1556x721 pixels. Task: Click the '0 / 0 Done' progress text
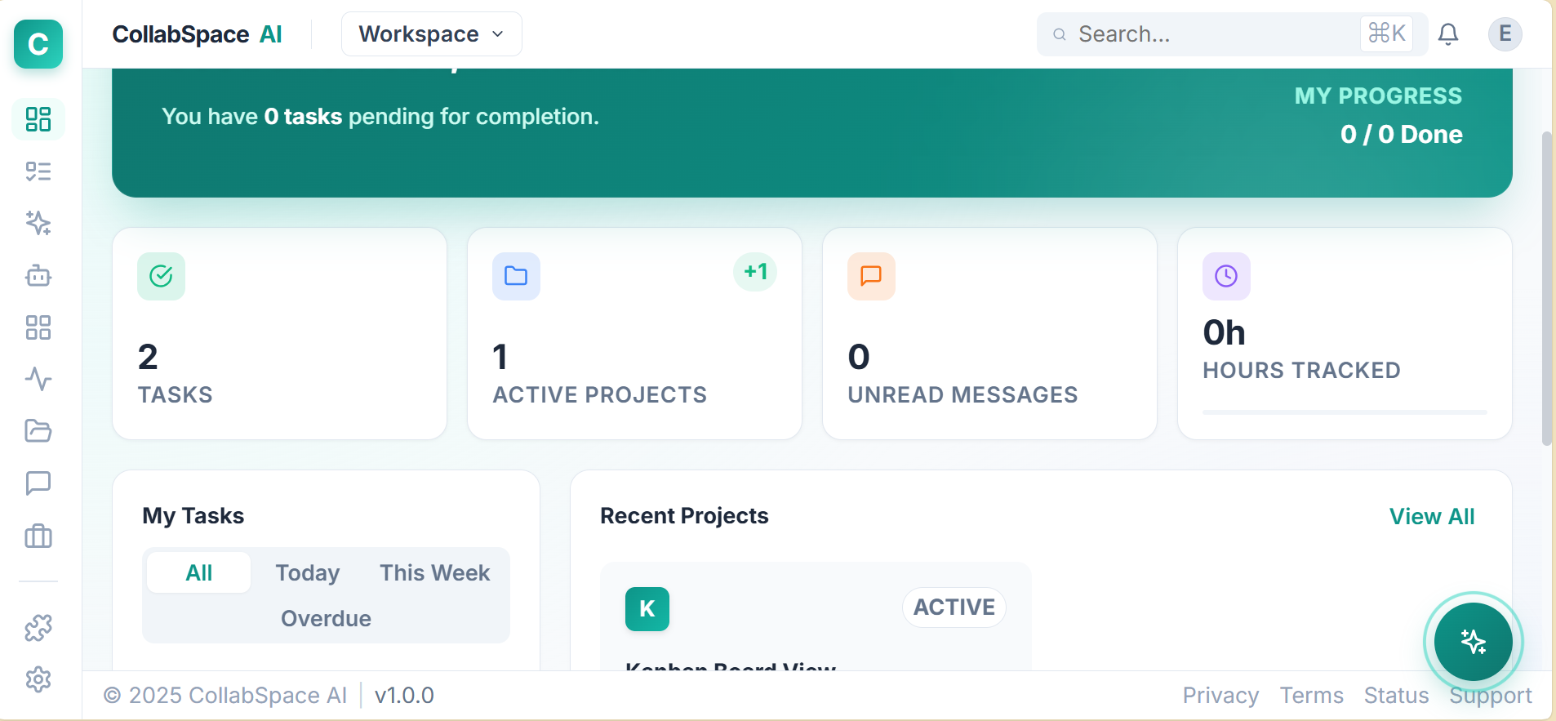coord(1401,134)
